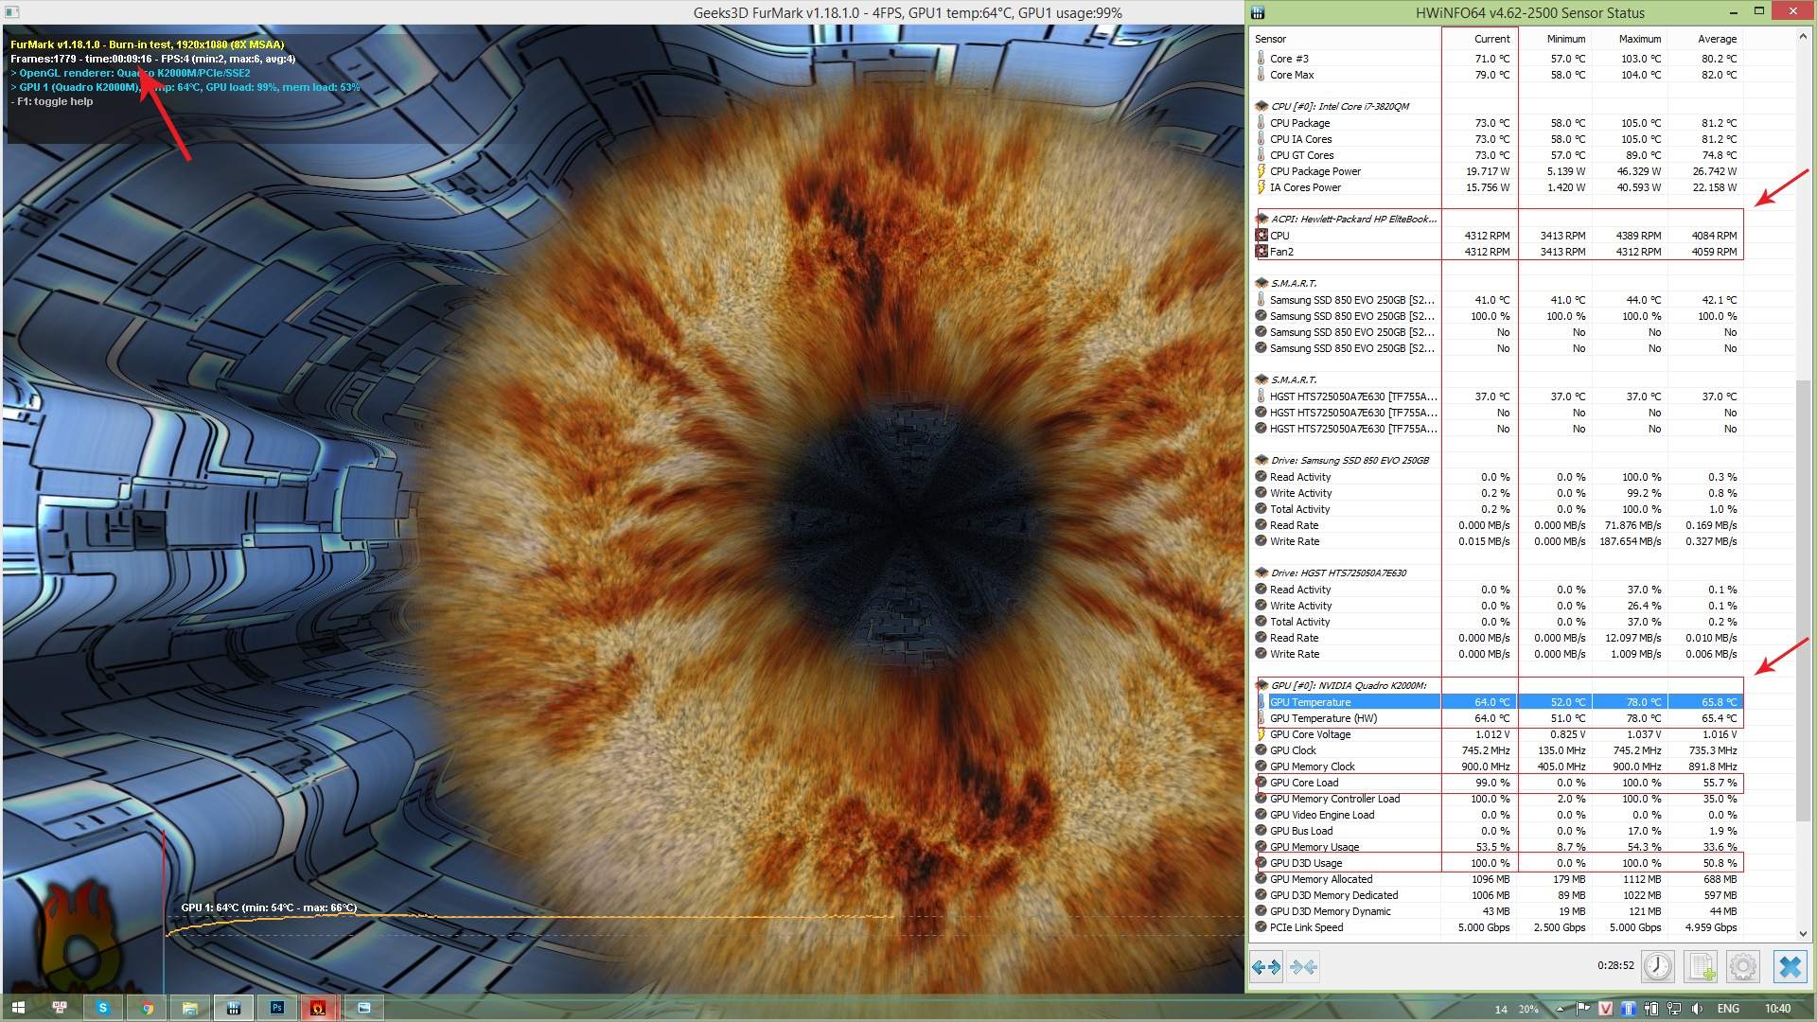
Task: Select the GPU Video Engine Load row
Action: tap(1497, 815)
